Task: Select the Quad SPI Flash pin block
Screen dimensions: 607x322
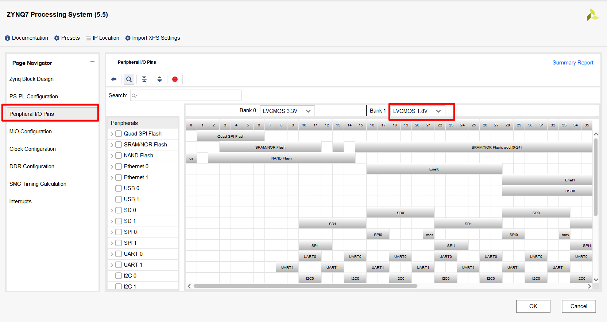Action: coord(231,136)
